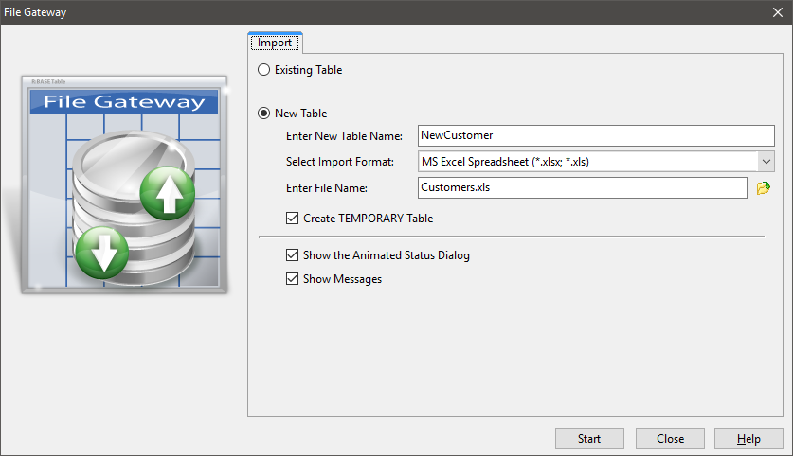Click the blue File Gateway banner in the image

point(124,103)
